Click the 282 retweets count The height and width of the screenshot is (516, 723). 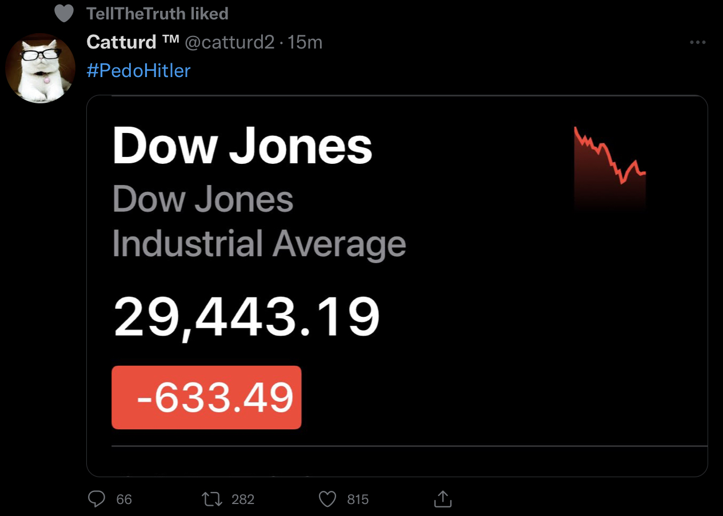[x=243, y=499]
